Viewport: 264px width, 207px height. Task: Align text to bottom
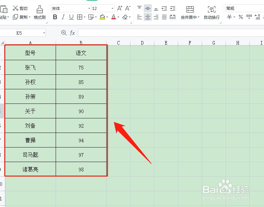156,8
